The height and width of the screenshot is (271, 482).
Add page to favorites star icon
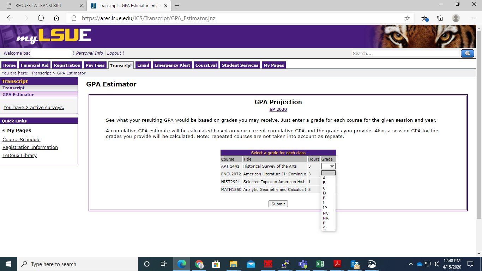point(407,18)
